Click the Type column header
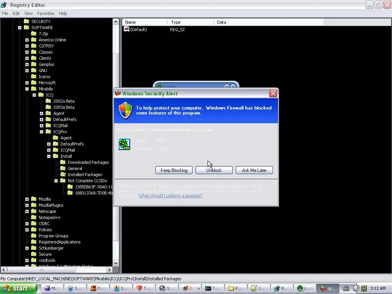The image size is (392, 294). pos(191,22)
